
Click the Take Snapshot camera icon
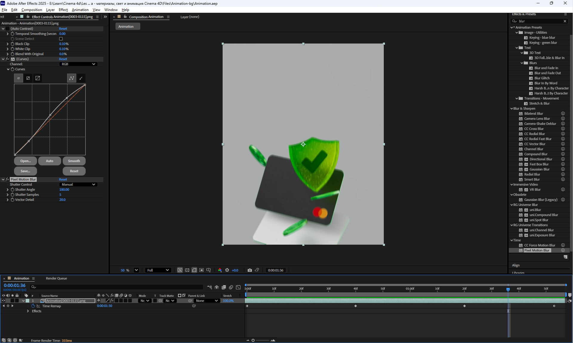249,270
